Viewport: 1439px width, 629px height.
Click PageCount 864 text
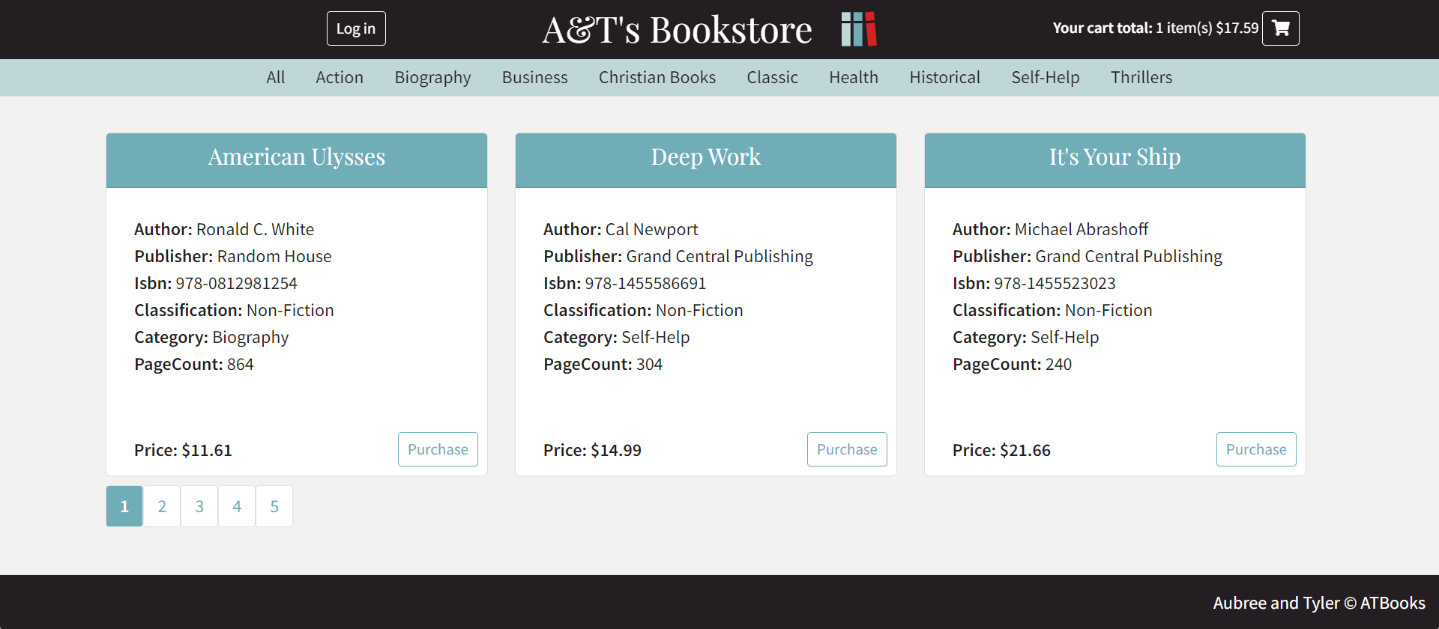[194, 364]
